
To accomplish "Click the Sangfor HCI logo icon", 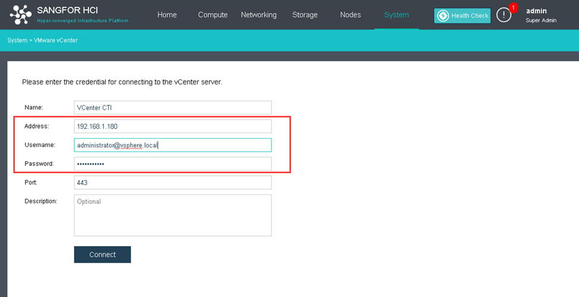I will click(x=21, y=15).
